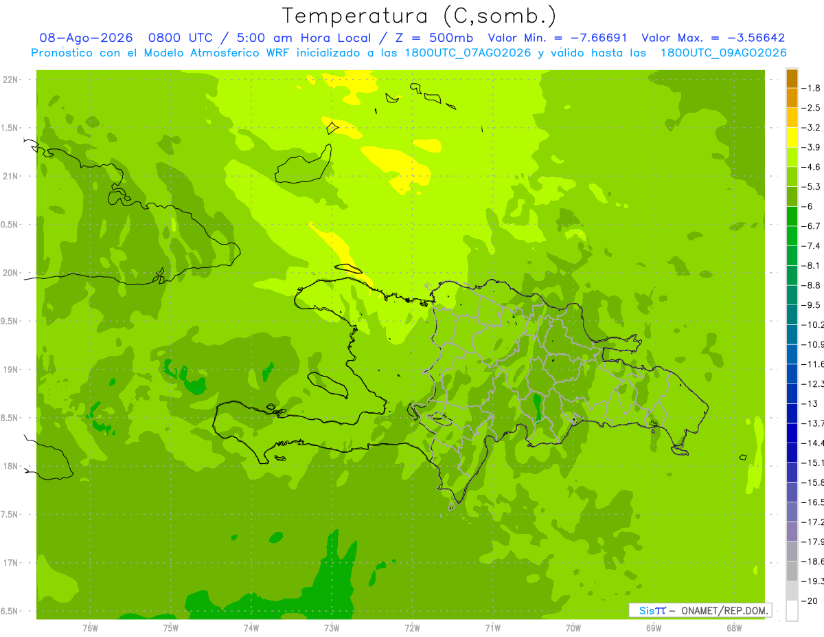Click 'Valor Min. = -7.66691' text
The image size is (824, 637).
[x=559, y=38]
